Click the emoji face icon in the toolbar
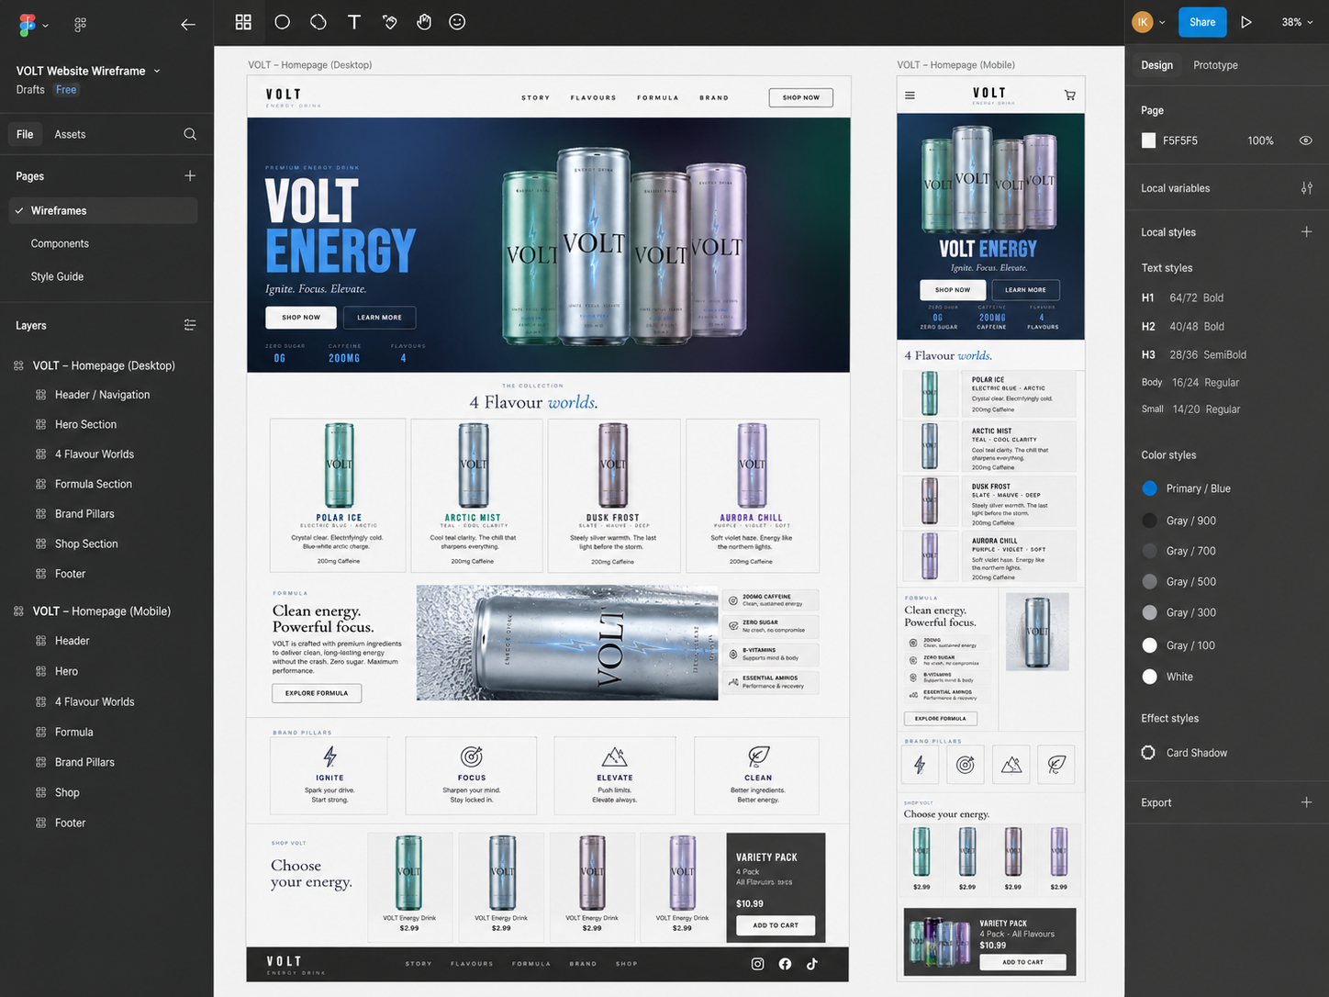 457,22
